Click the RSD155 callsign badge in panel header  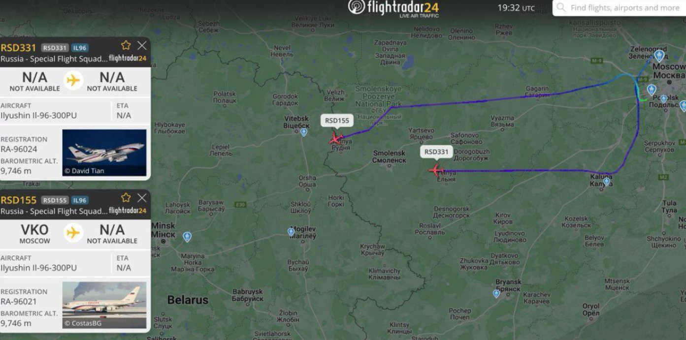pos(55,200)
